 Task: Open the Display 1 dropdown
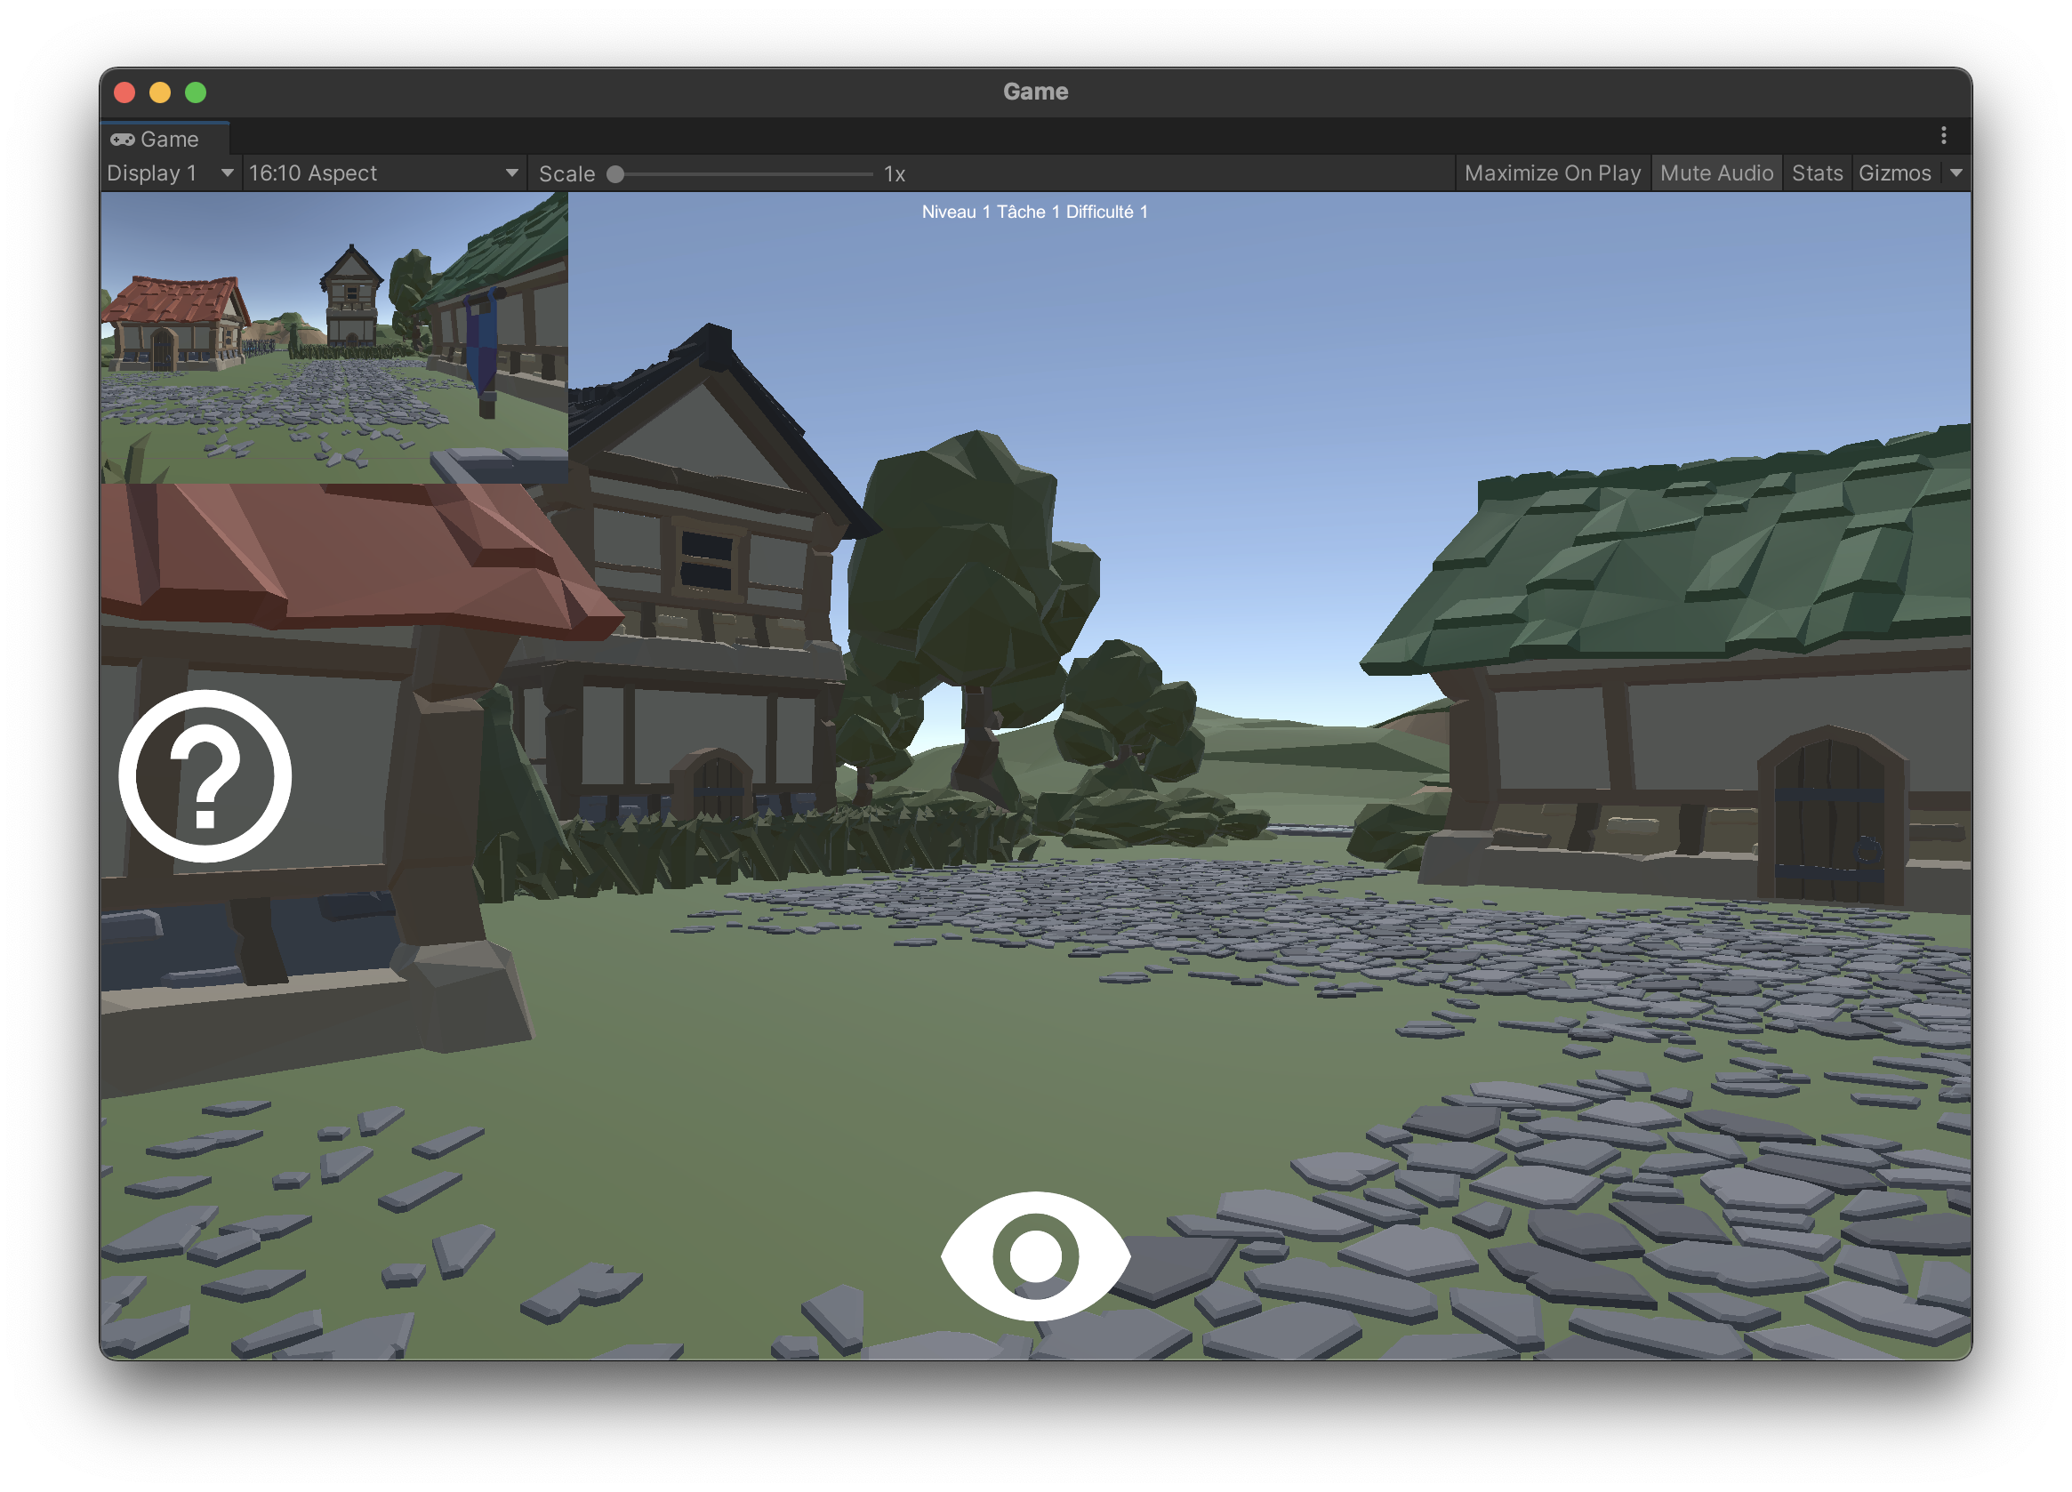point(170,172)
